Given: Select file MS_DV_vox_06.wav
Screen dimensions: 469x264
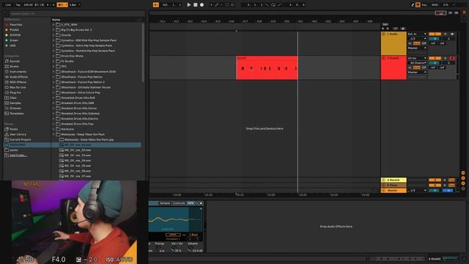Looking at the screenshot, I should [x=78, y=171].
